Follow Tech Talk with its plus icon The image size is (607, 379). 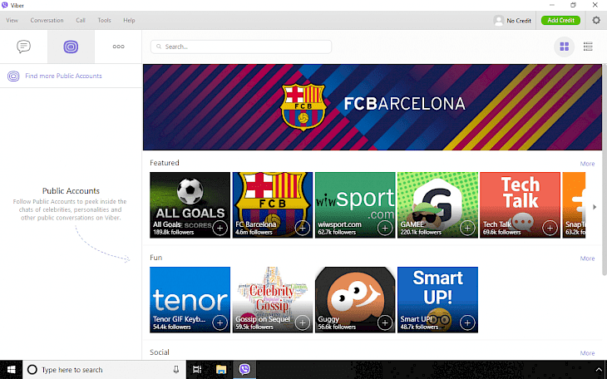coord(550,228)
